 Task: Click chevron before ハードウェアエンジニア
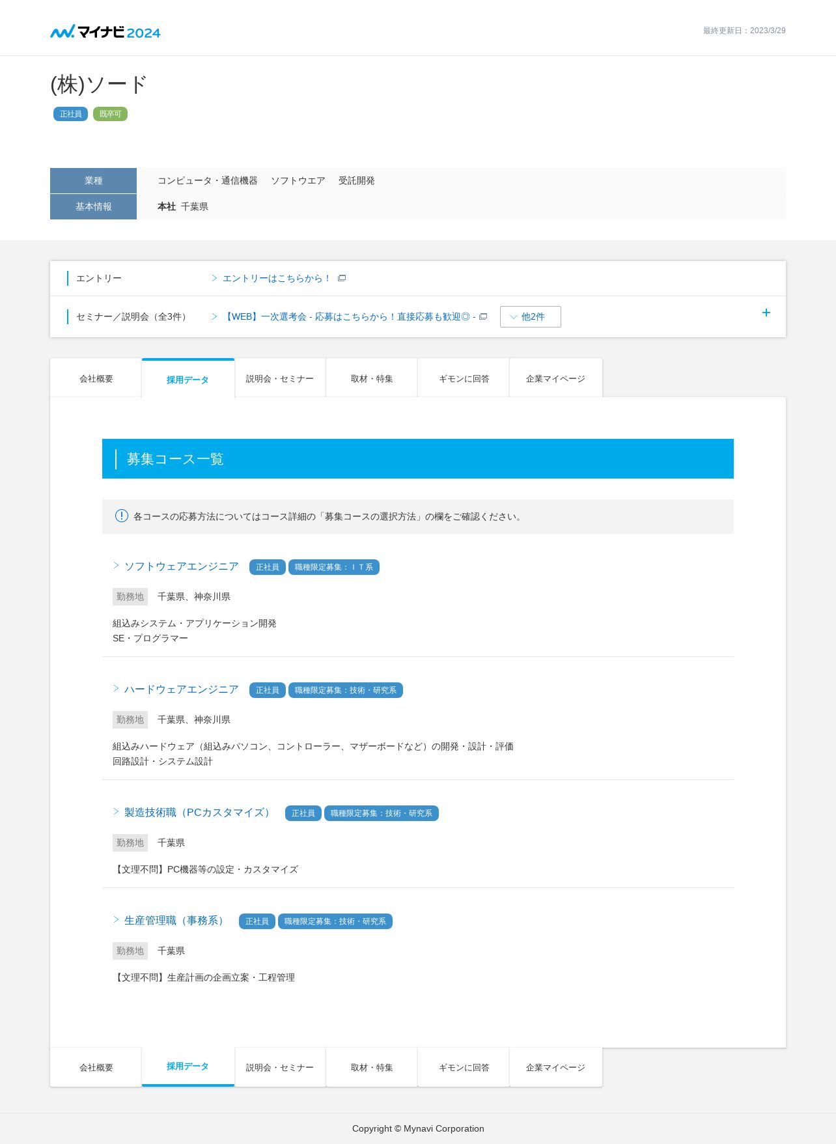point(116,689)
